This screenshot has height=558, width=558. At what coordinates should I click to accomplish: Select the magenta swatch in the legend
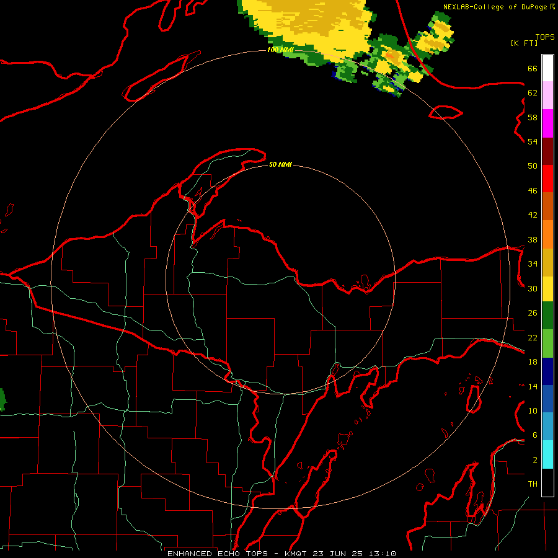point(547,123)
